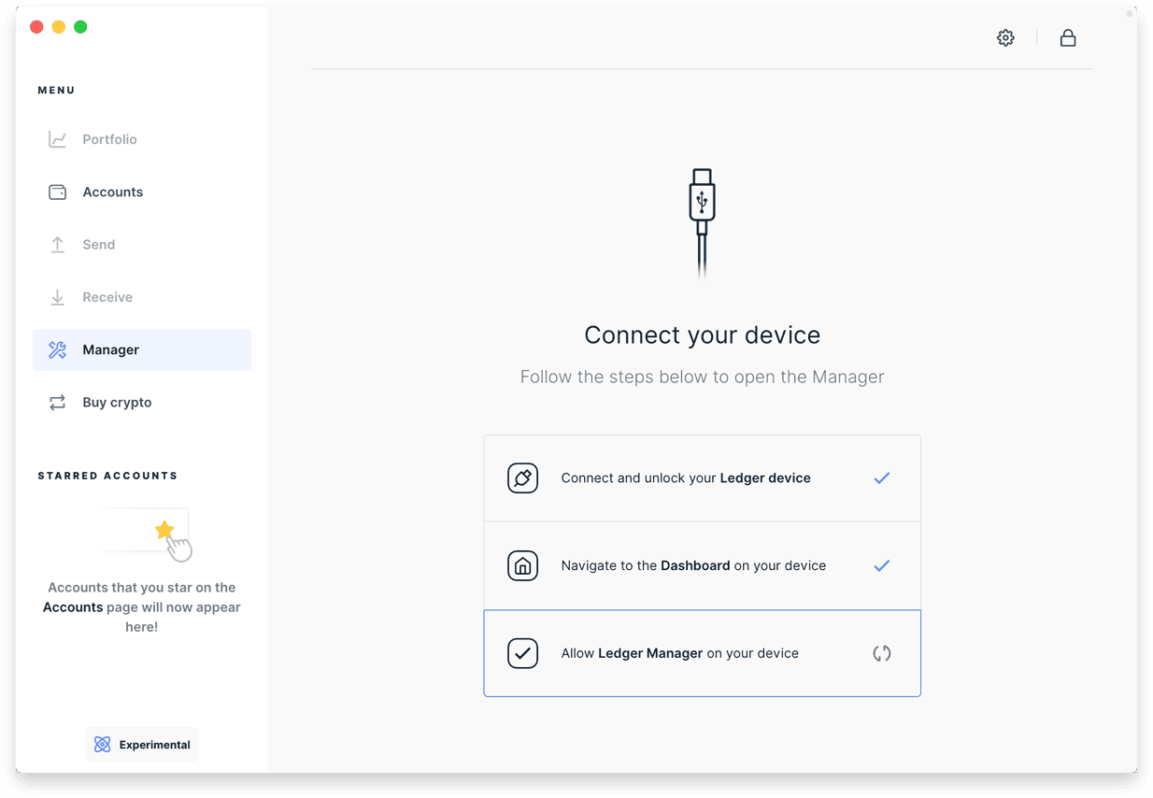Click the Follow the steps below text
Image resolution: width=1153 pixels, height=798 pixels.
[702, 378]
